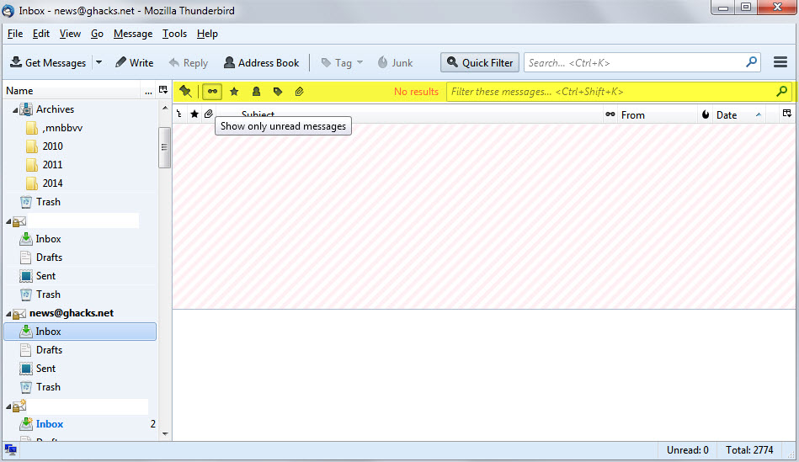799x462 pixels.
Task: Select Sent under news@ghacks.net
Action: 45,369
